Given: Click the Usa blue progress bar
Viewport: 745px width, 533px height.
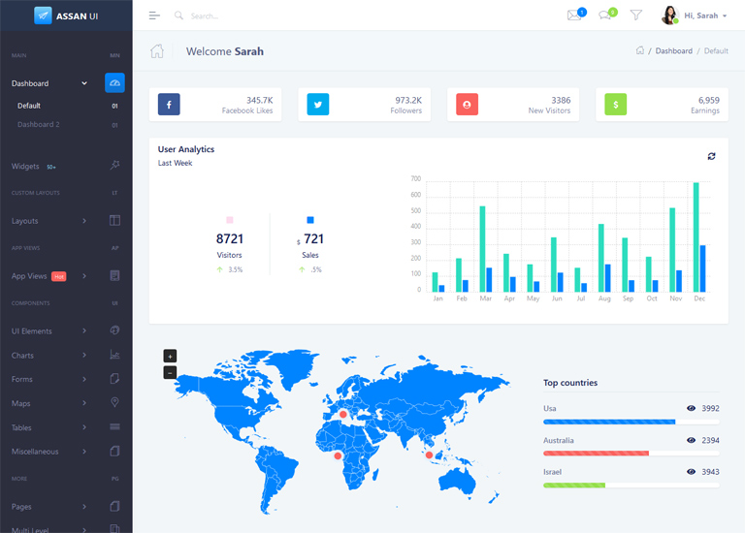Looking at the screenshot, I should [609, 423].
